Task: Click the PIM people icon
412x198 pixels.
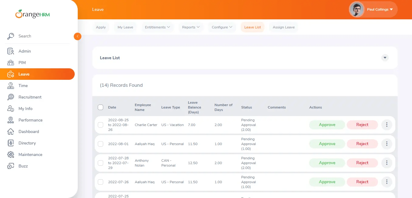Action: pyautogui.click(x=11, y=63)
